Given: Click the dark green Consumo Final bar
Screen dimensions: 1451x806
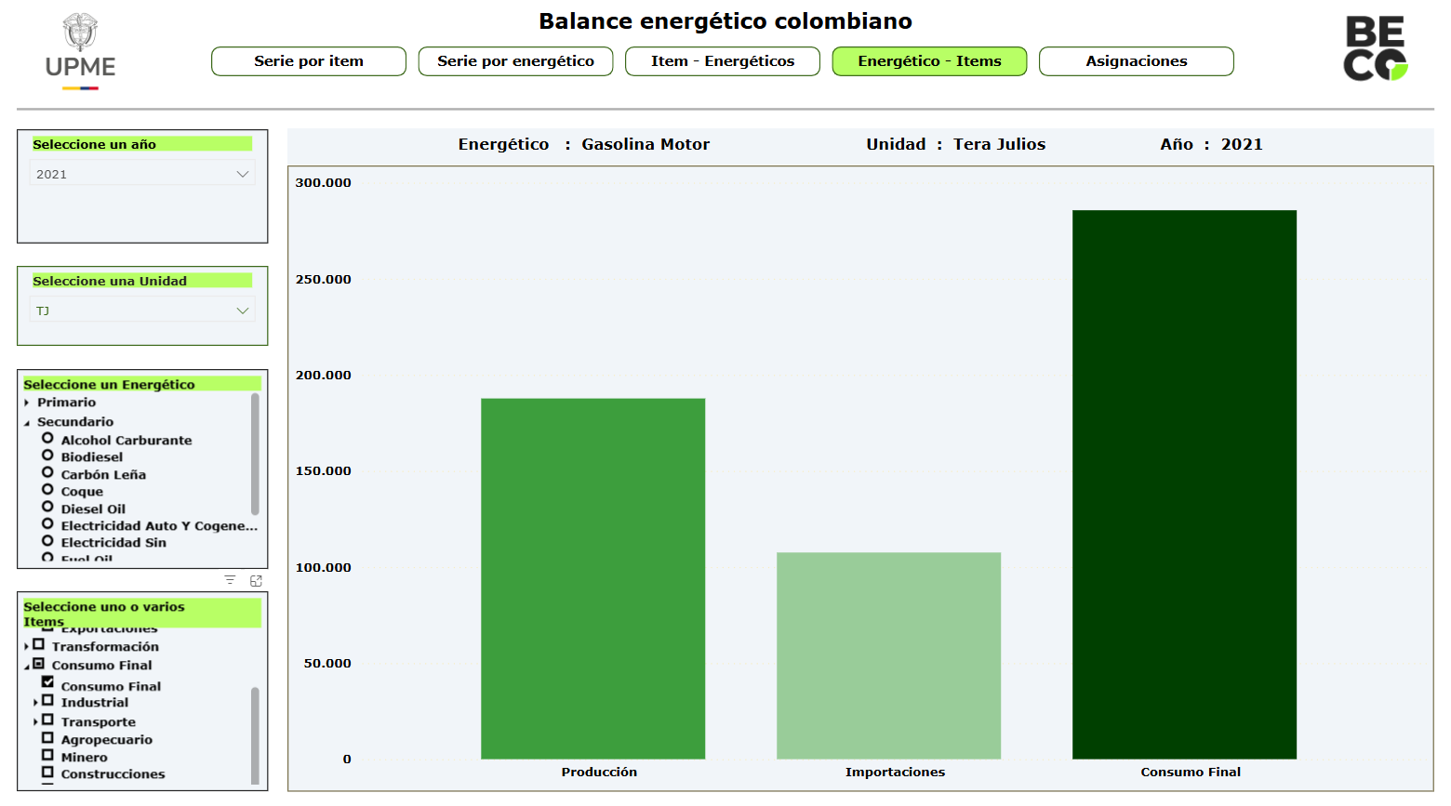Looking at the screenshot, I should pyautogui.click(x=1183, y=483).
